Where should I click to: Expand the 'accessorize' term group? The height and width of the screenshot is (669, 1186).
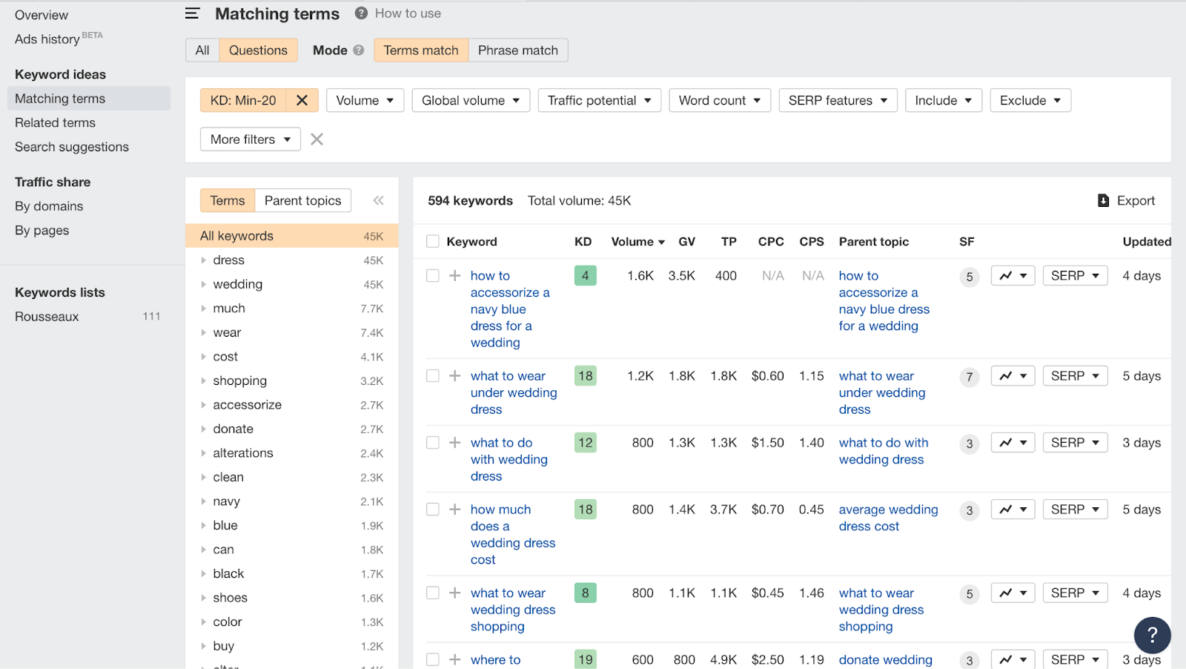[204, 405]
